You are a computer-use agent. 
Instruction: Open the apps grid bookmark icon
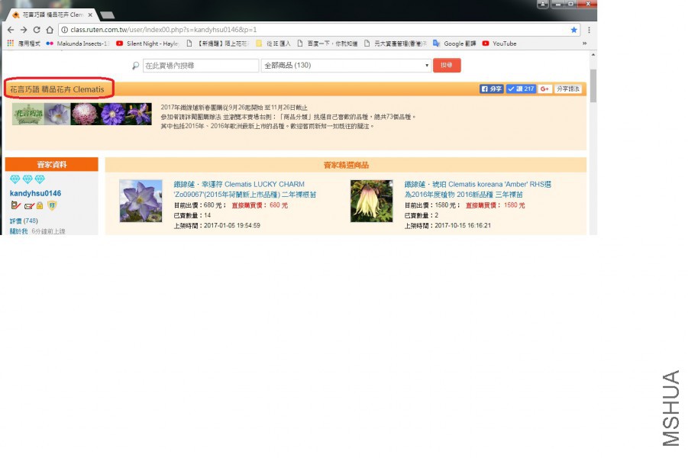11,44
